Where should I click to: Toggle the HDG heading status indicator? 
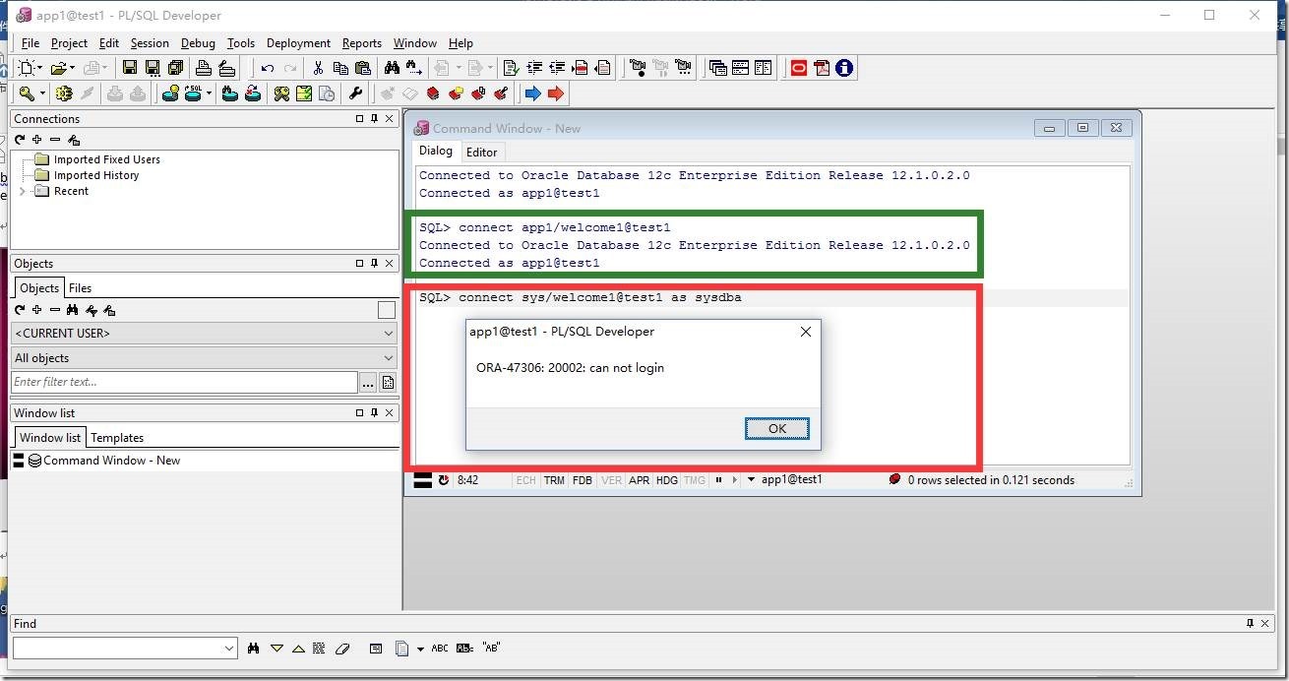pyautogui.click(x=667, y=480)
